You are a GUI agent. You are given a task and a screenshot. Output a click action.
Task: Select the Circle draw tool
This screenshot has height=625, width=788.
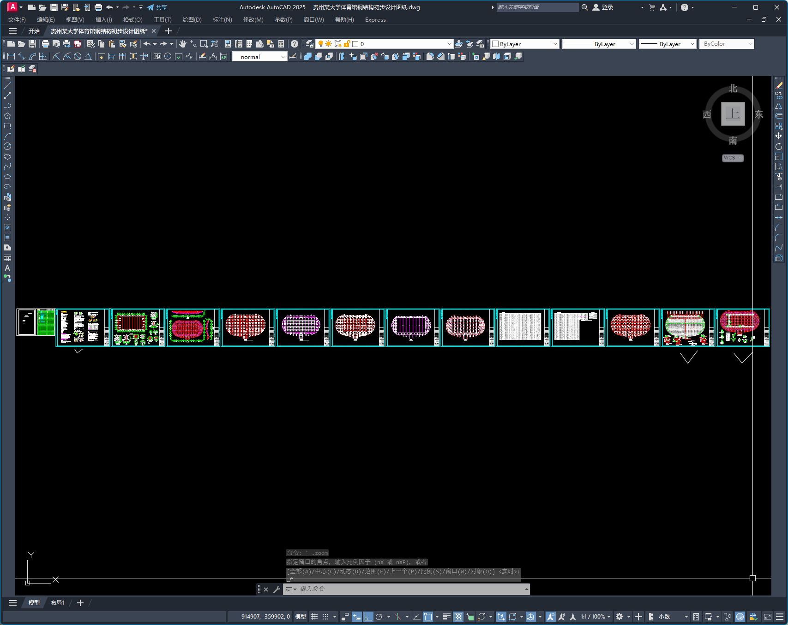tap(7, 146)
